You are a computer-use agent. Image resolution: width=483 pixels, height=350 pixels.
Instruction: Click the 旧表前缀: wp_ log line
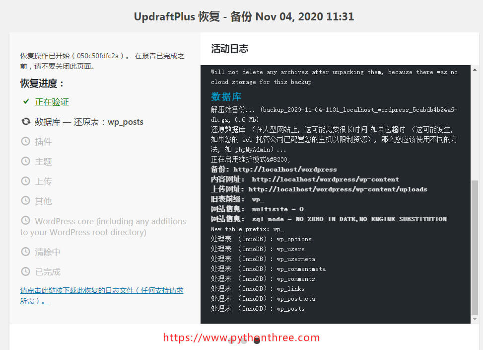(x=237, y=199)
